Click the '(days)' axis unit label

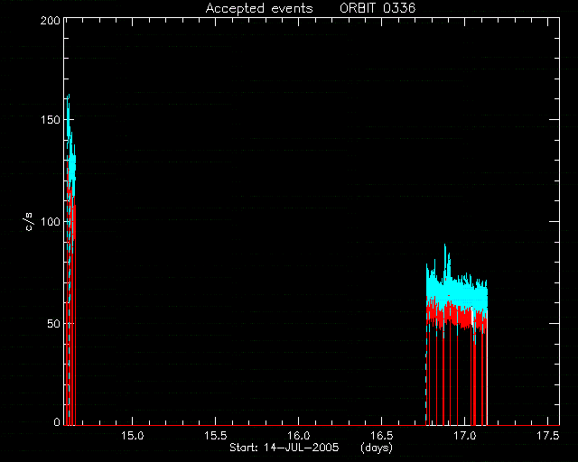377,448
